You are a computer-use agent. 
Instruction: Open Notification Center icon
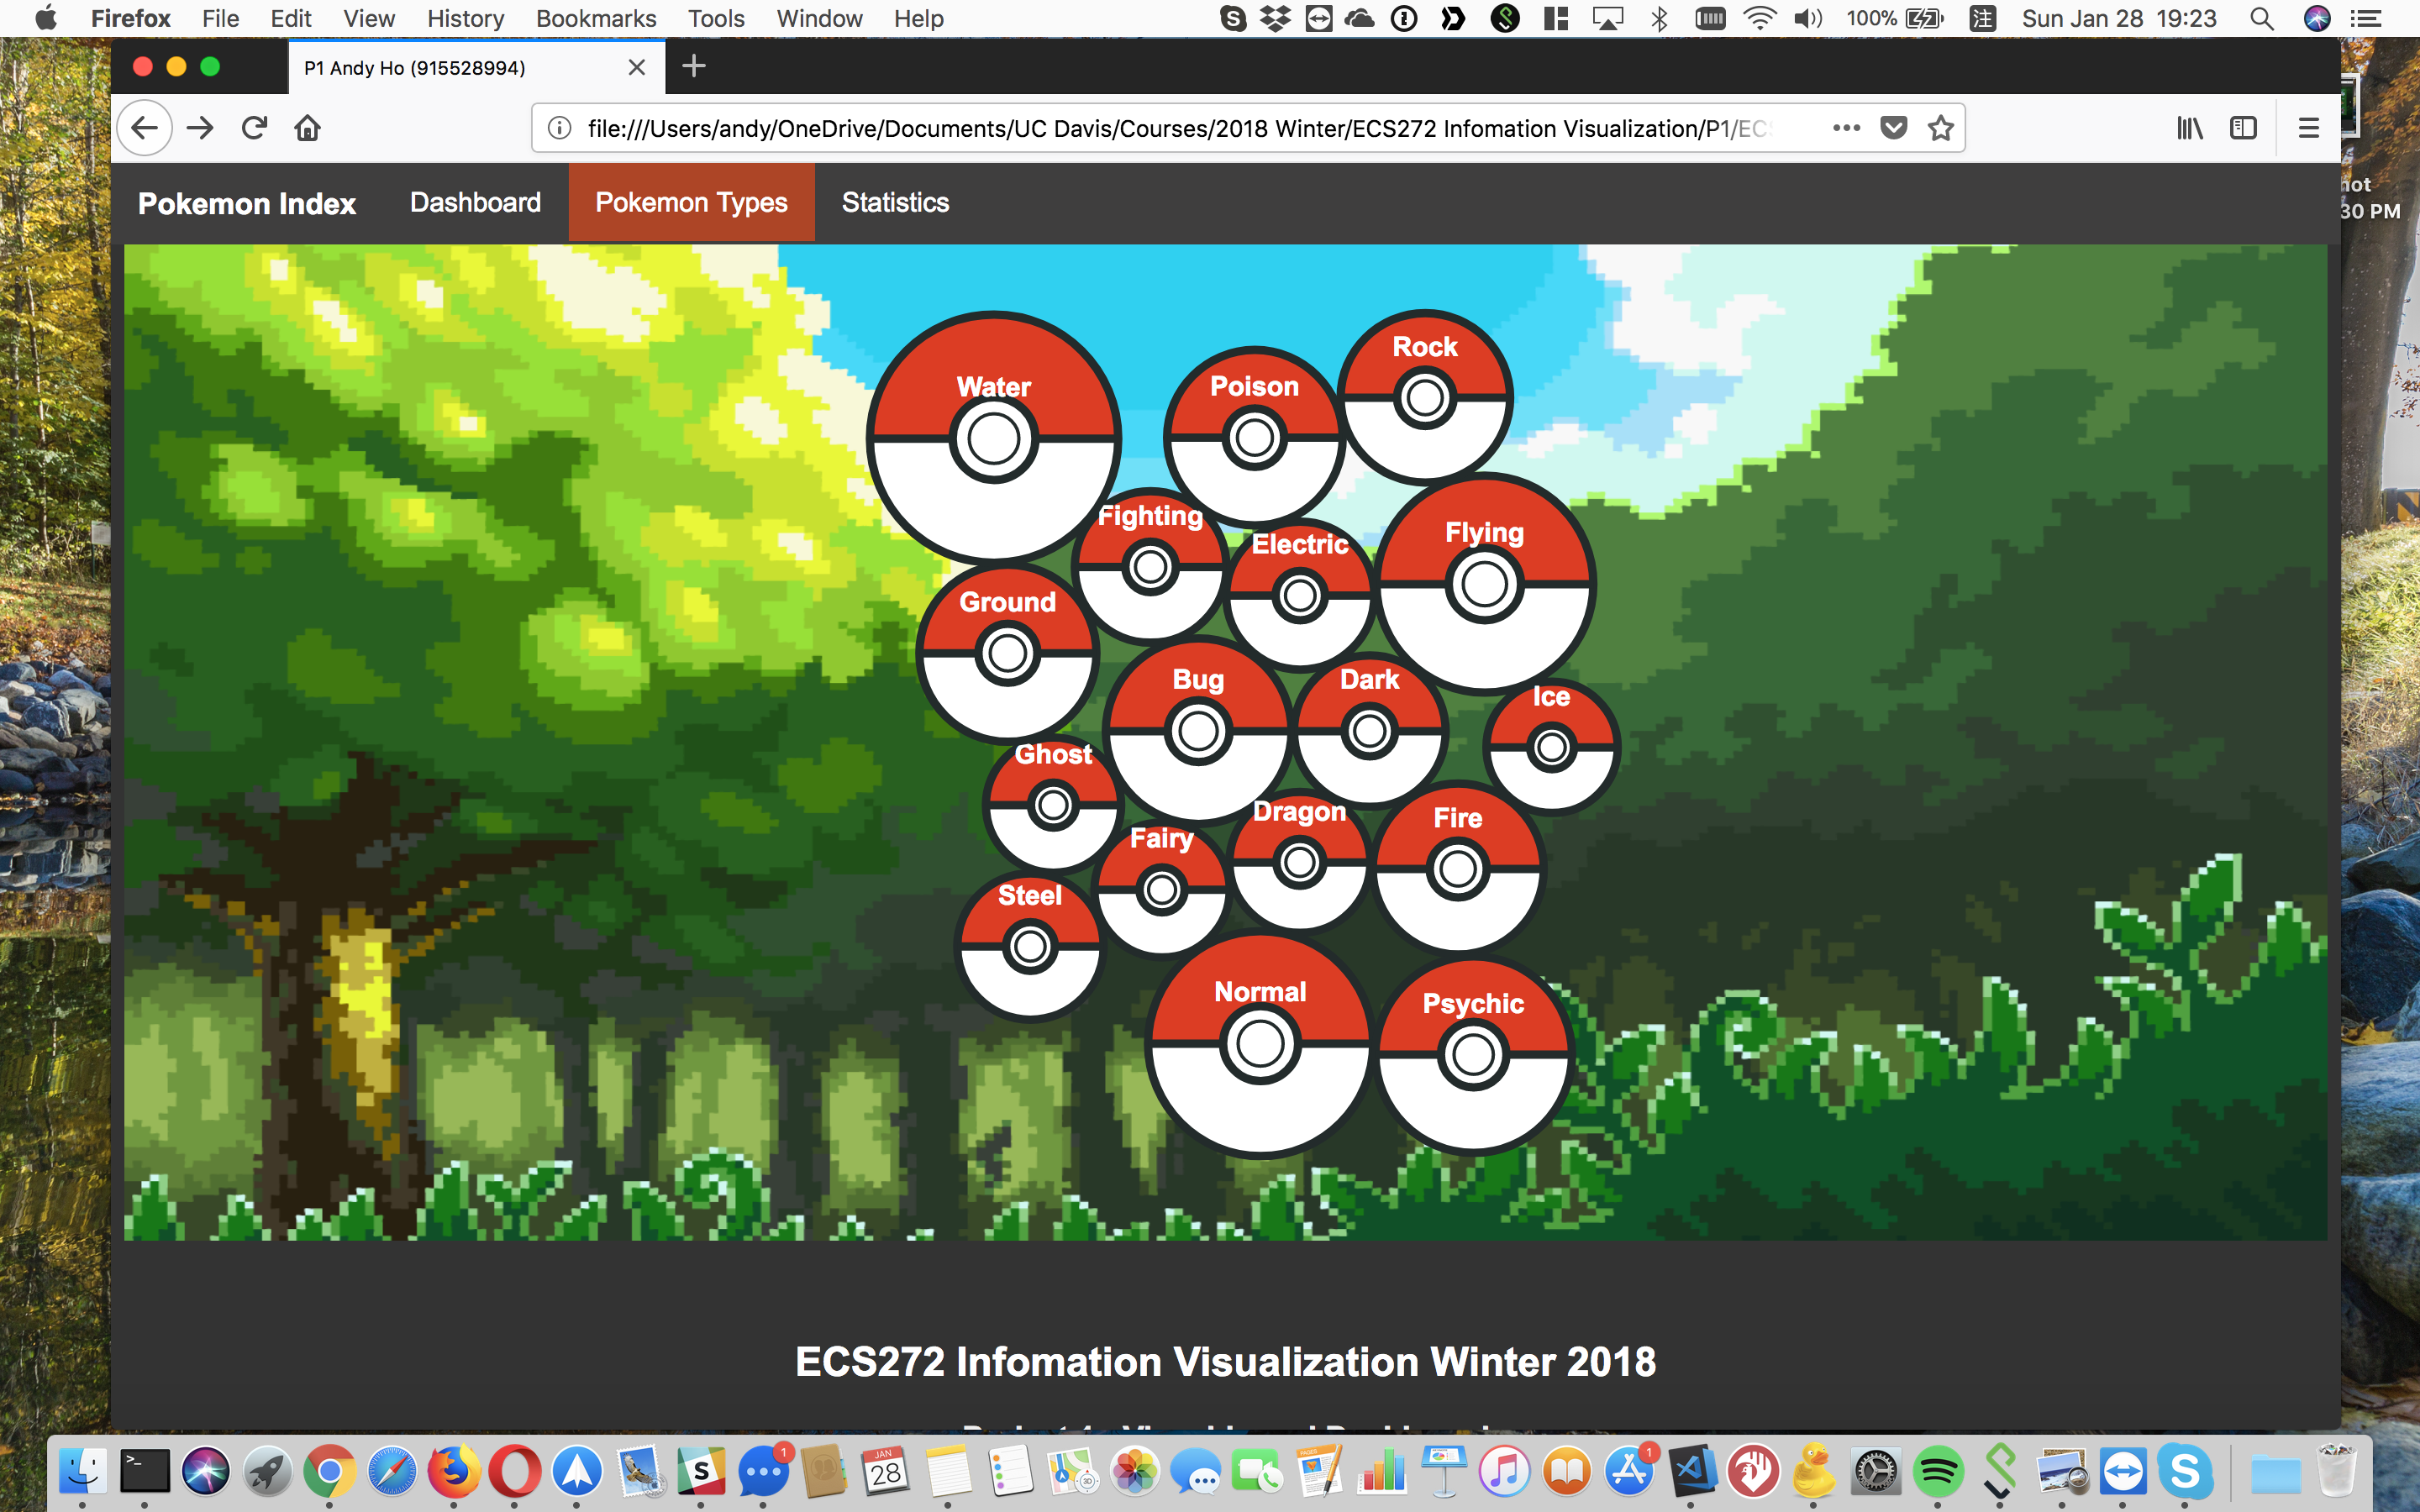click(x=2366, y=18)
